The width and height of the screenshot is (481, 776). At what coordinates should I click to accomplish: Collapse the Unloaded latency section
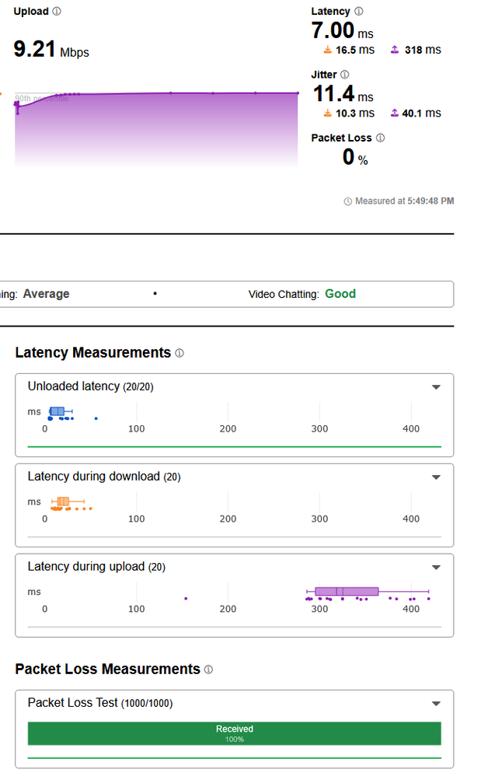tap(436, 387)
